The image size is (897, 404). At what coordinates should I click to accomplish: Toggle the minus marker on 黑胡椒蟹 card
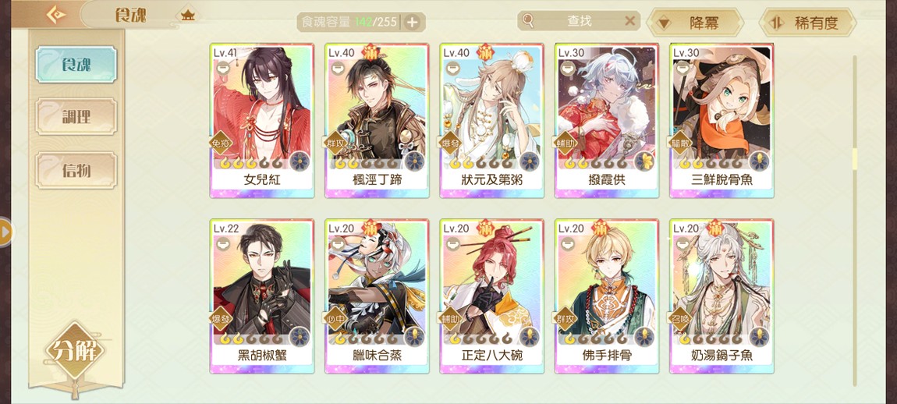point(223,244)
